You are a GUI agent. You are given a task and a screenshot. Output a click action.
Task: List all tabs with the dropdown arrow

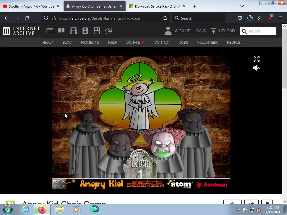pos(242,6)
